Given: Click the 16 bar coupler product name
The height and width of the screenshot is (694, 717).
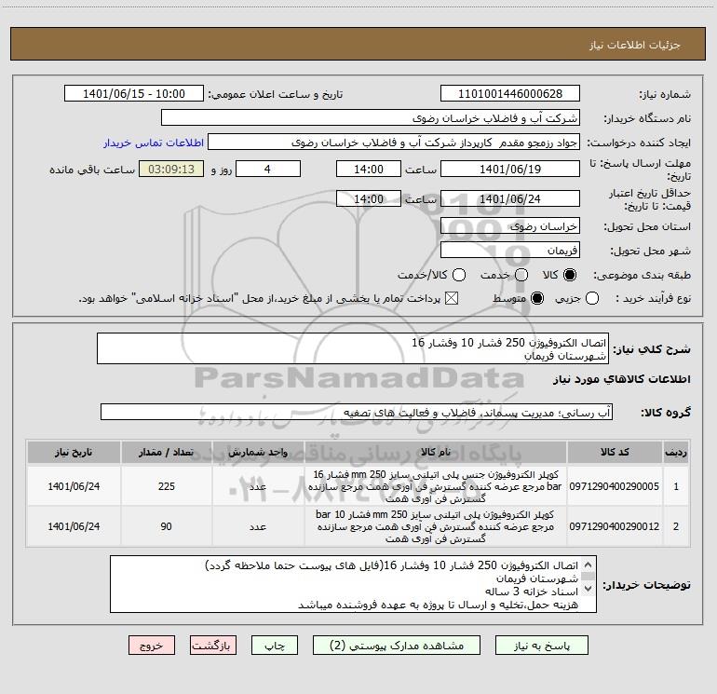Looking at the screenshot, I should (x=436, y=486).
